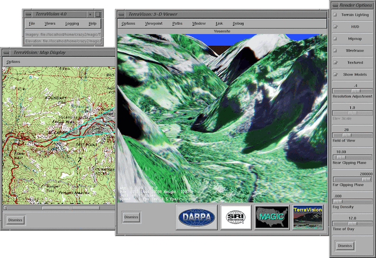Enable the Wireframe render option
The image size is (376, 258).
click(x=335, y=50)
